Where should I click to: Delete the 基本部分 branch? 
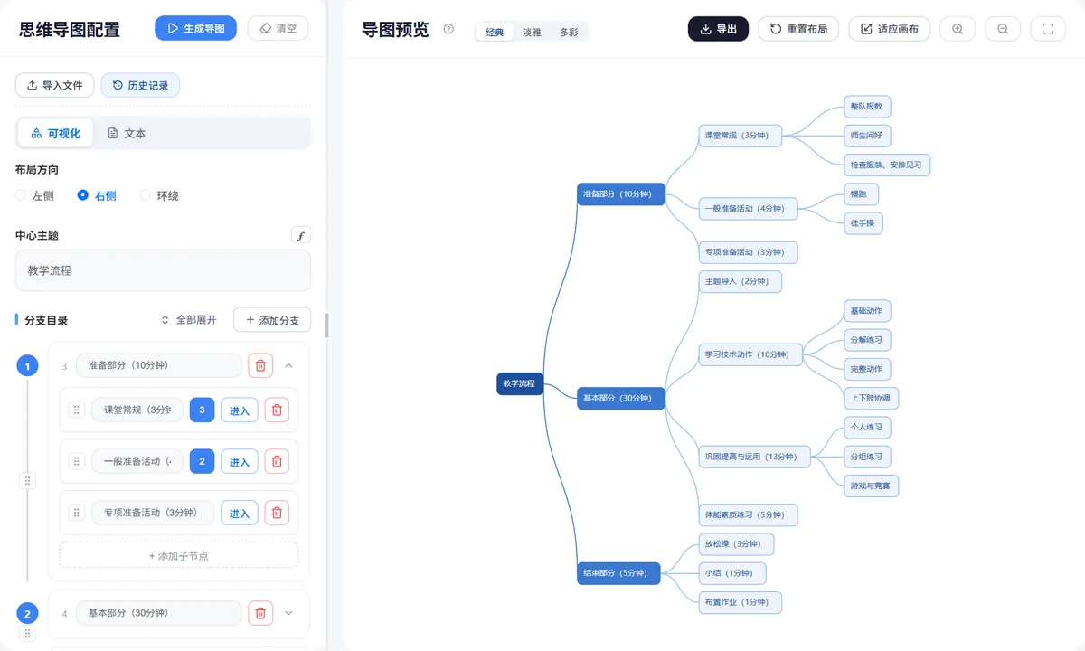(260, 613)
